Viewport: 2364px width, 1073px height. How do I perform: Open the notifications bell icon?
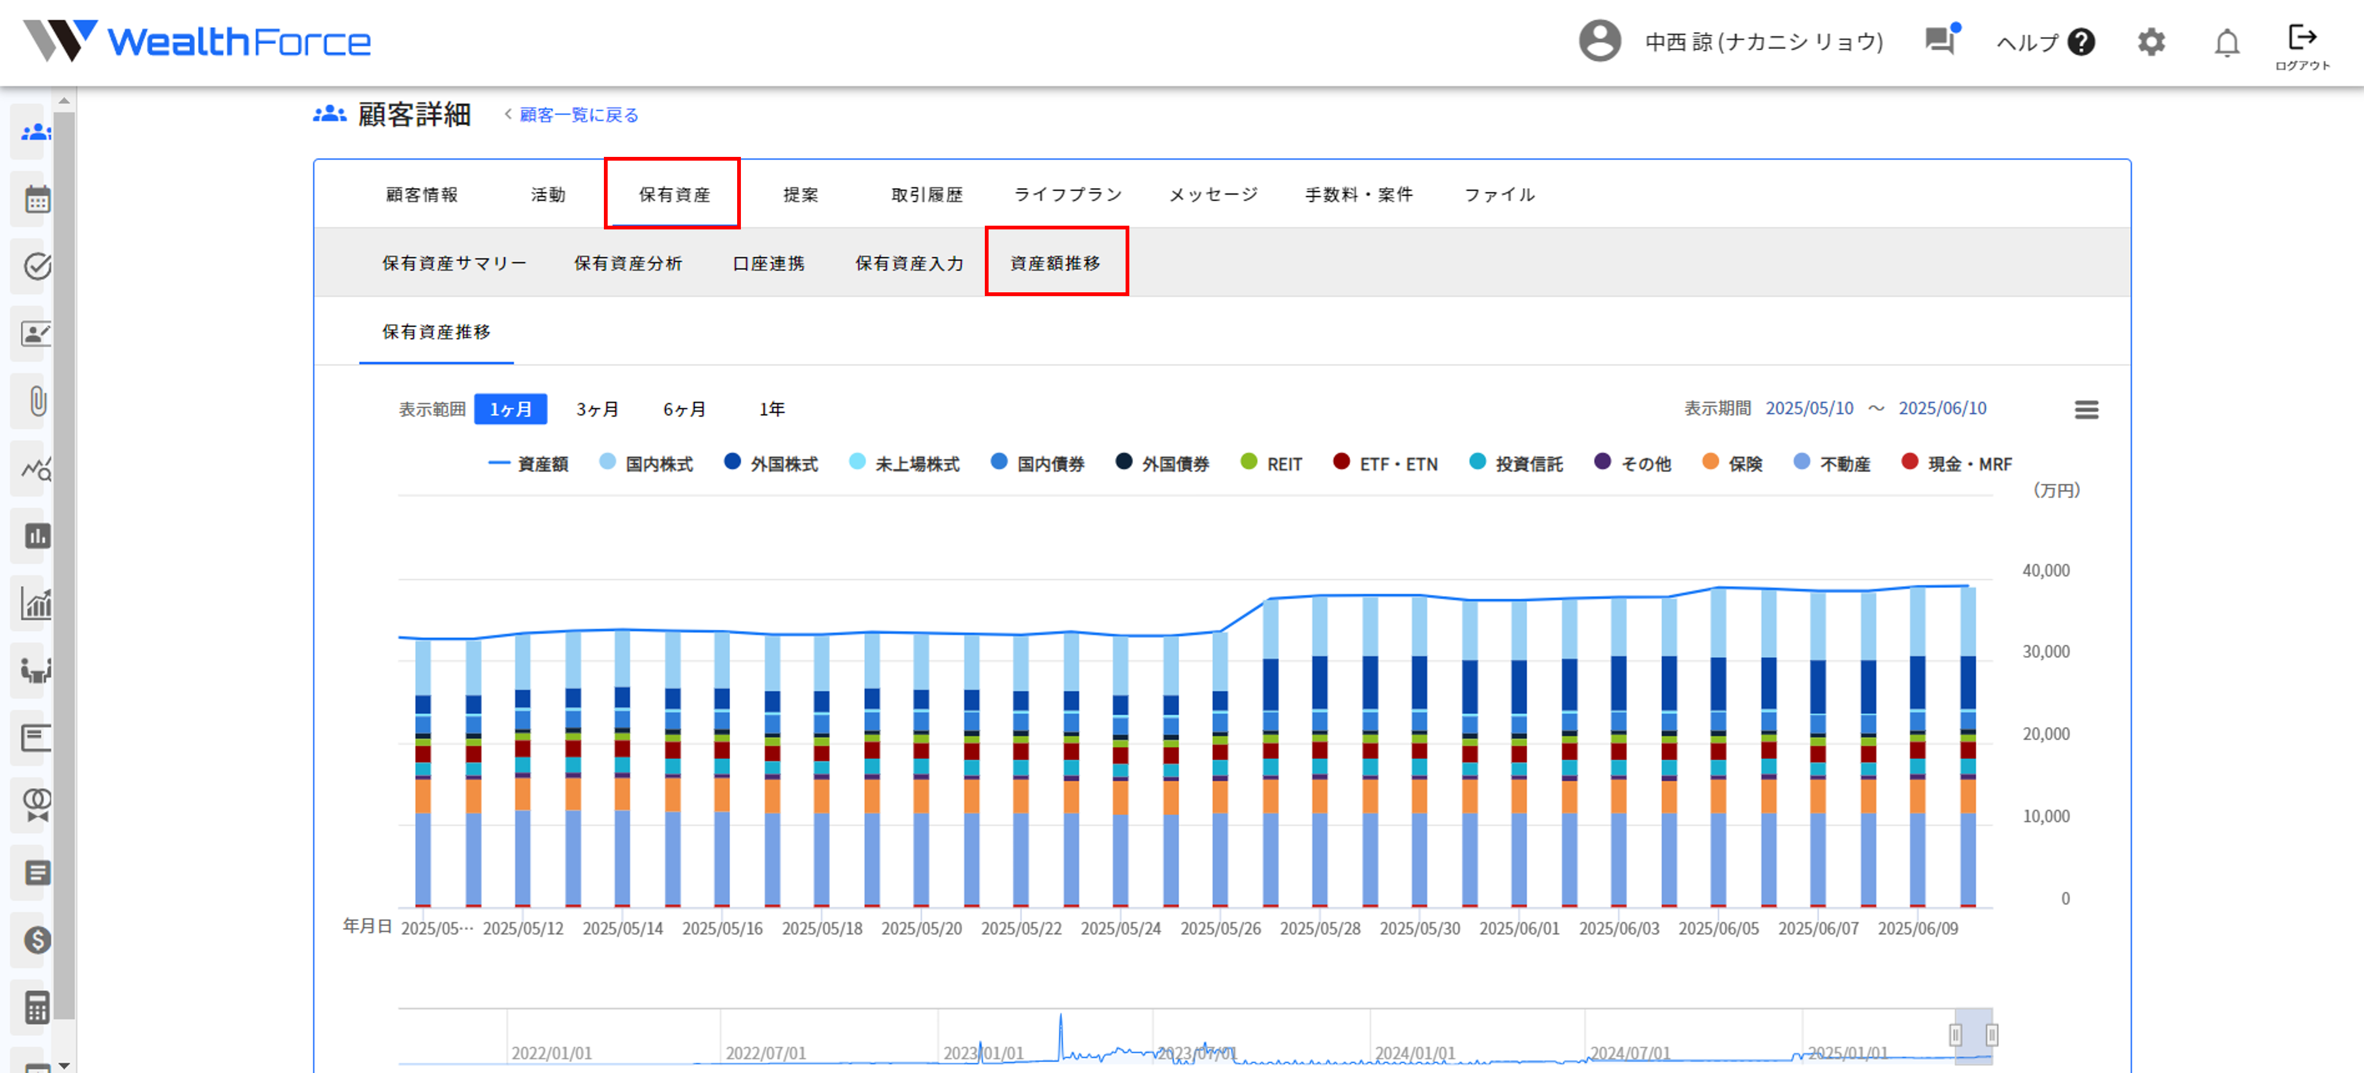coord(2226,42)
